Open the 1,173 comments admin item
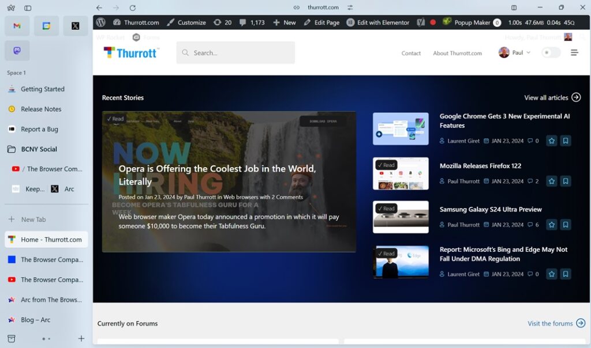591x348 pixels. pyautogui.click(x=252, y=22)
